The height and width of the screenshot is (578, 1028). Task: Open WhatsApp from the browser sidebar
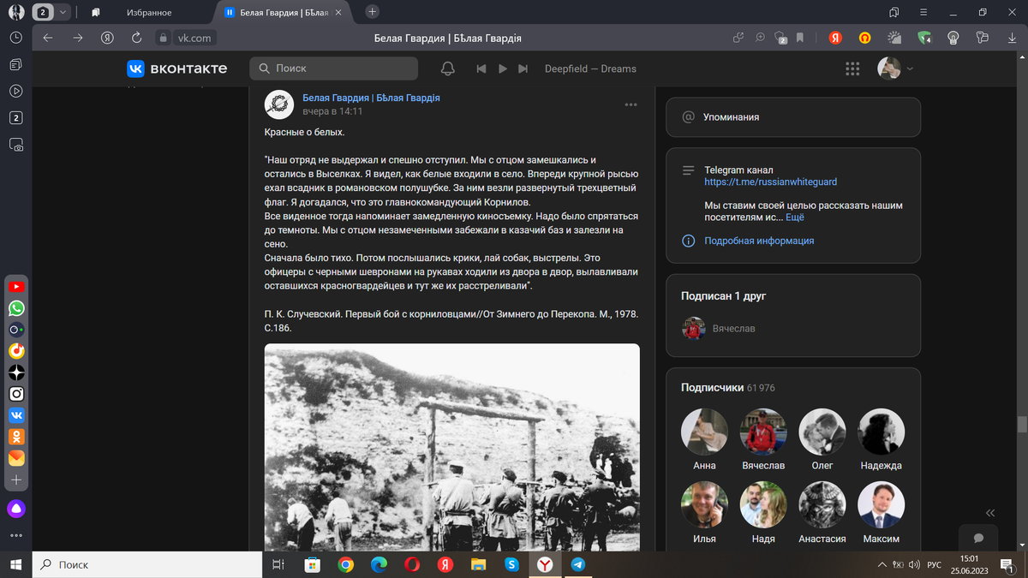point(16,308)
